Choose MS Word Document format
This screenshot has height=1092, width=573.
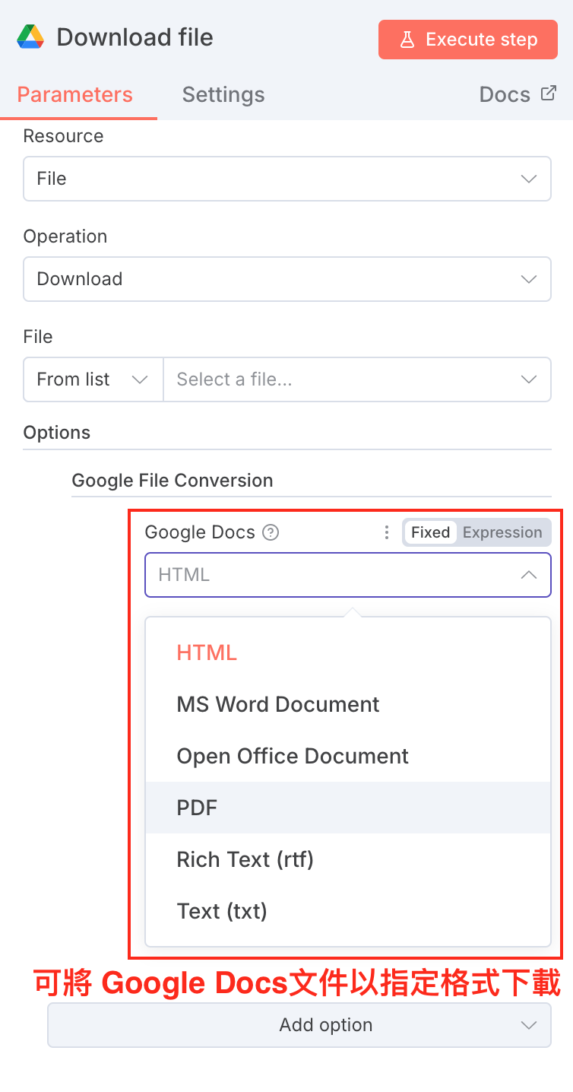click(348, 704)
